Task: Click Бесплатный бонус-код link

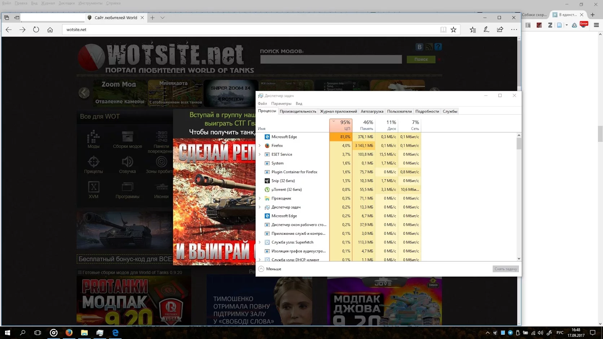Action: click(x=125, y=259)
